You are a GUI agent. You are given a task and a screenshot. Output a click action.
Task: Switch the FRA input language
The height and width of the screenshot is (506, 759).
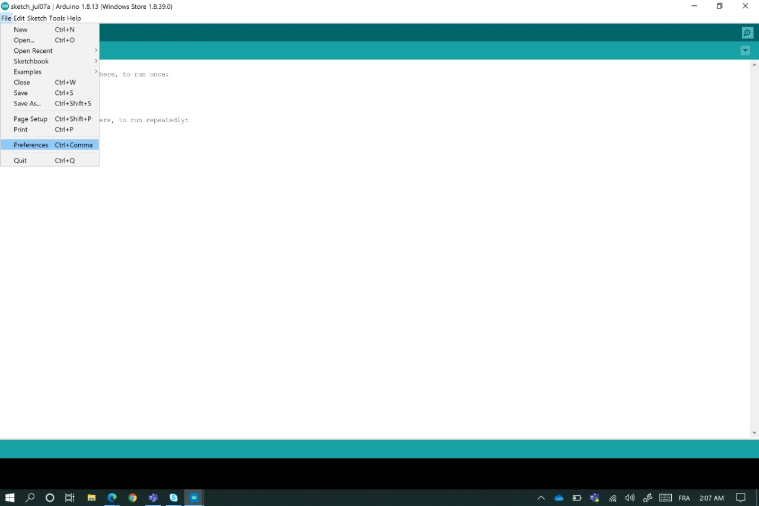pyautogui.click(x=684, y=498)
